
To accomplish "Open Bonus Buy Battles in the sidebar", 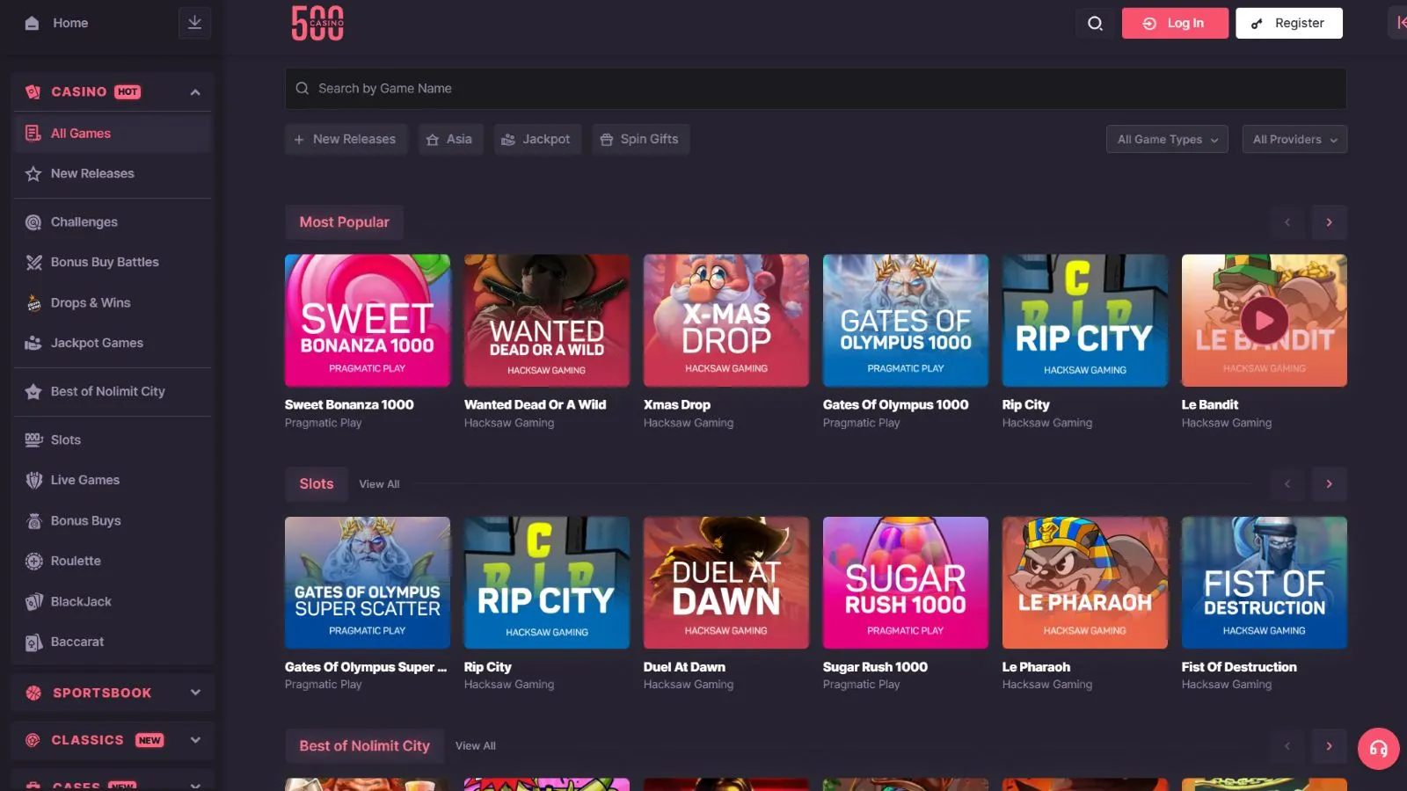I will 105,262.
